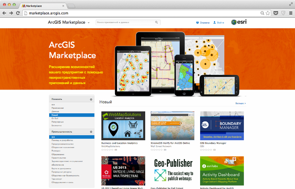295x189 pixels.
Task: Open the Boundary Manager thumbnail
Action: 222,126
